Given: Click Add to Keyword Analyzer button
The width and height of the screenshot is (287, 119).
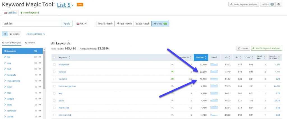Looking at the screenshot, I should [266, 48].
